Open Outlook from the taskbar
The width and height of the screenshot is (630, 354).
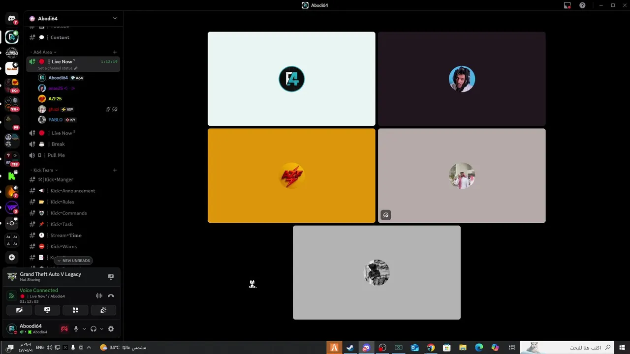(414, 348)
